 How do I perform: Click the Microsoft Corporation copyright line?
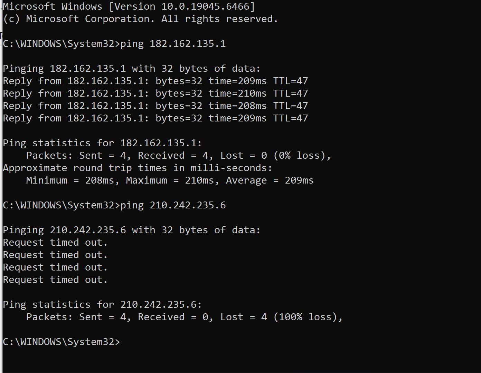140,19
